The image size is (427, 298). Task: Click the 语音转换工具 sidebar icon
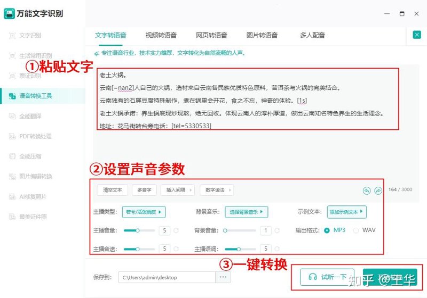pos(12,96)
